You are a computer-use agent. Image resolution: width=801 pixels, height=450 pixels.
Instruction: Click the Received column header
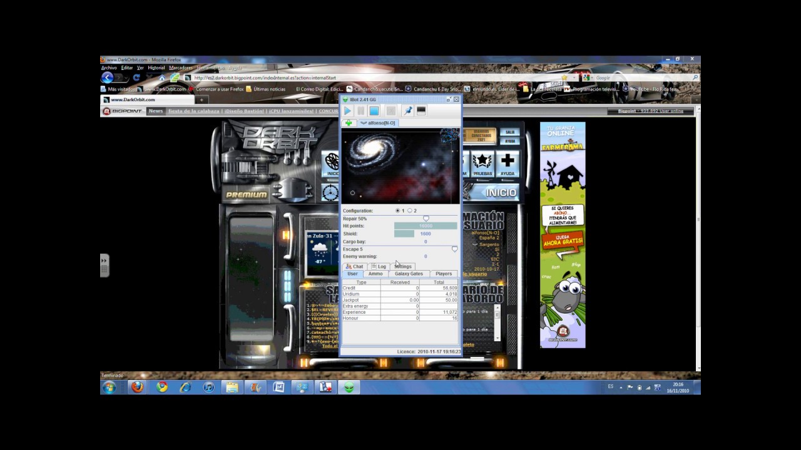point(400,282)
